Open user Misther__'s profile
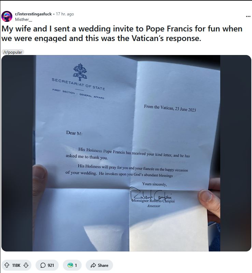252x273 pixels. click(x=22, y=19)
